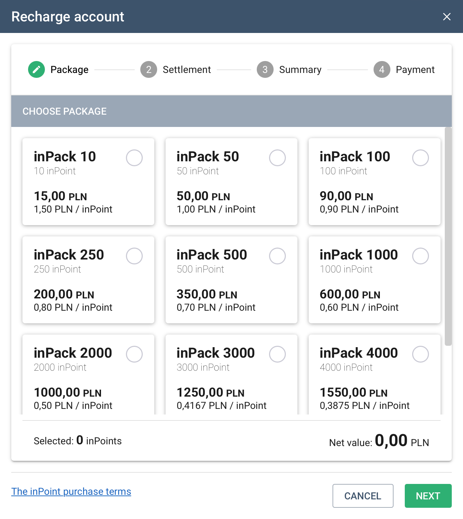This screenshot has height=519, width=463.
Task: Click the 1,50 PLN / inPoint rate
Action: [73, 209]
